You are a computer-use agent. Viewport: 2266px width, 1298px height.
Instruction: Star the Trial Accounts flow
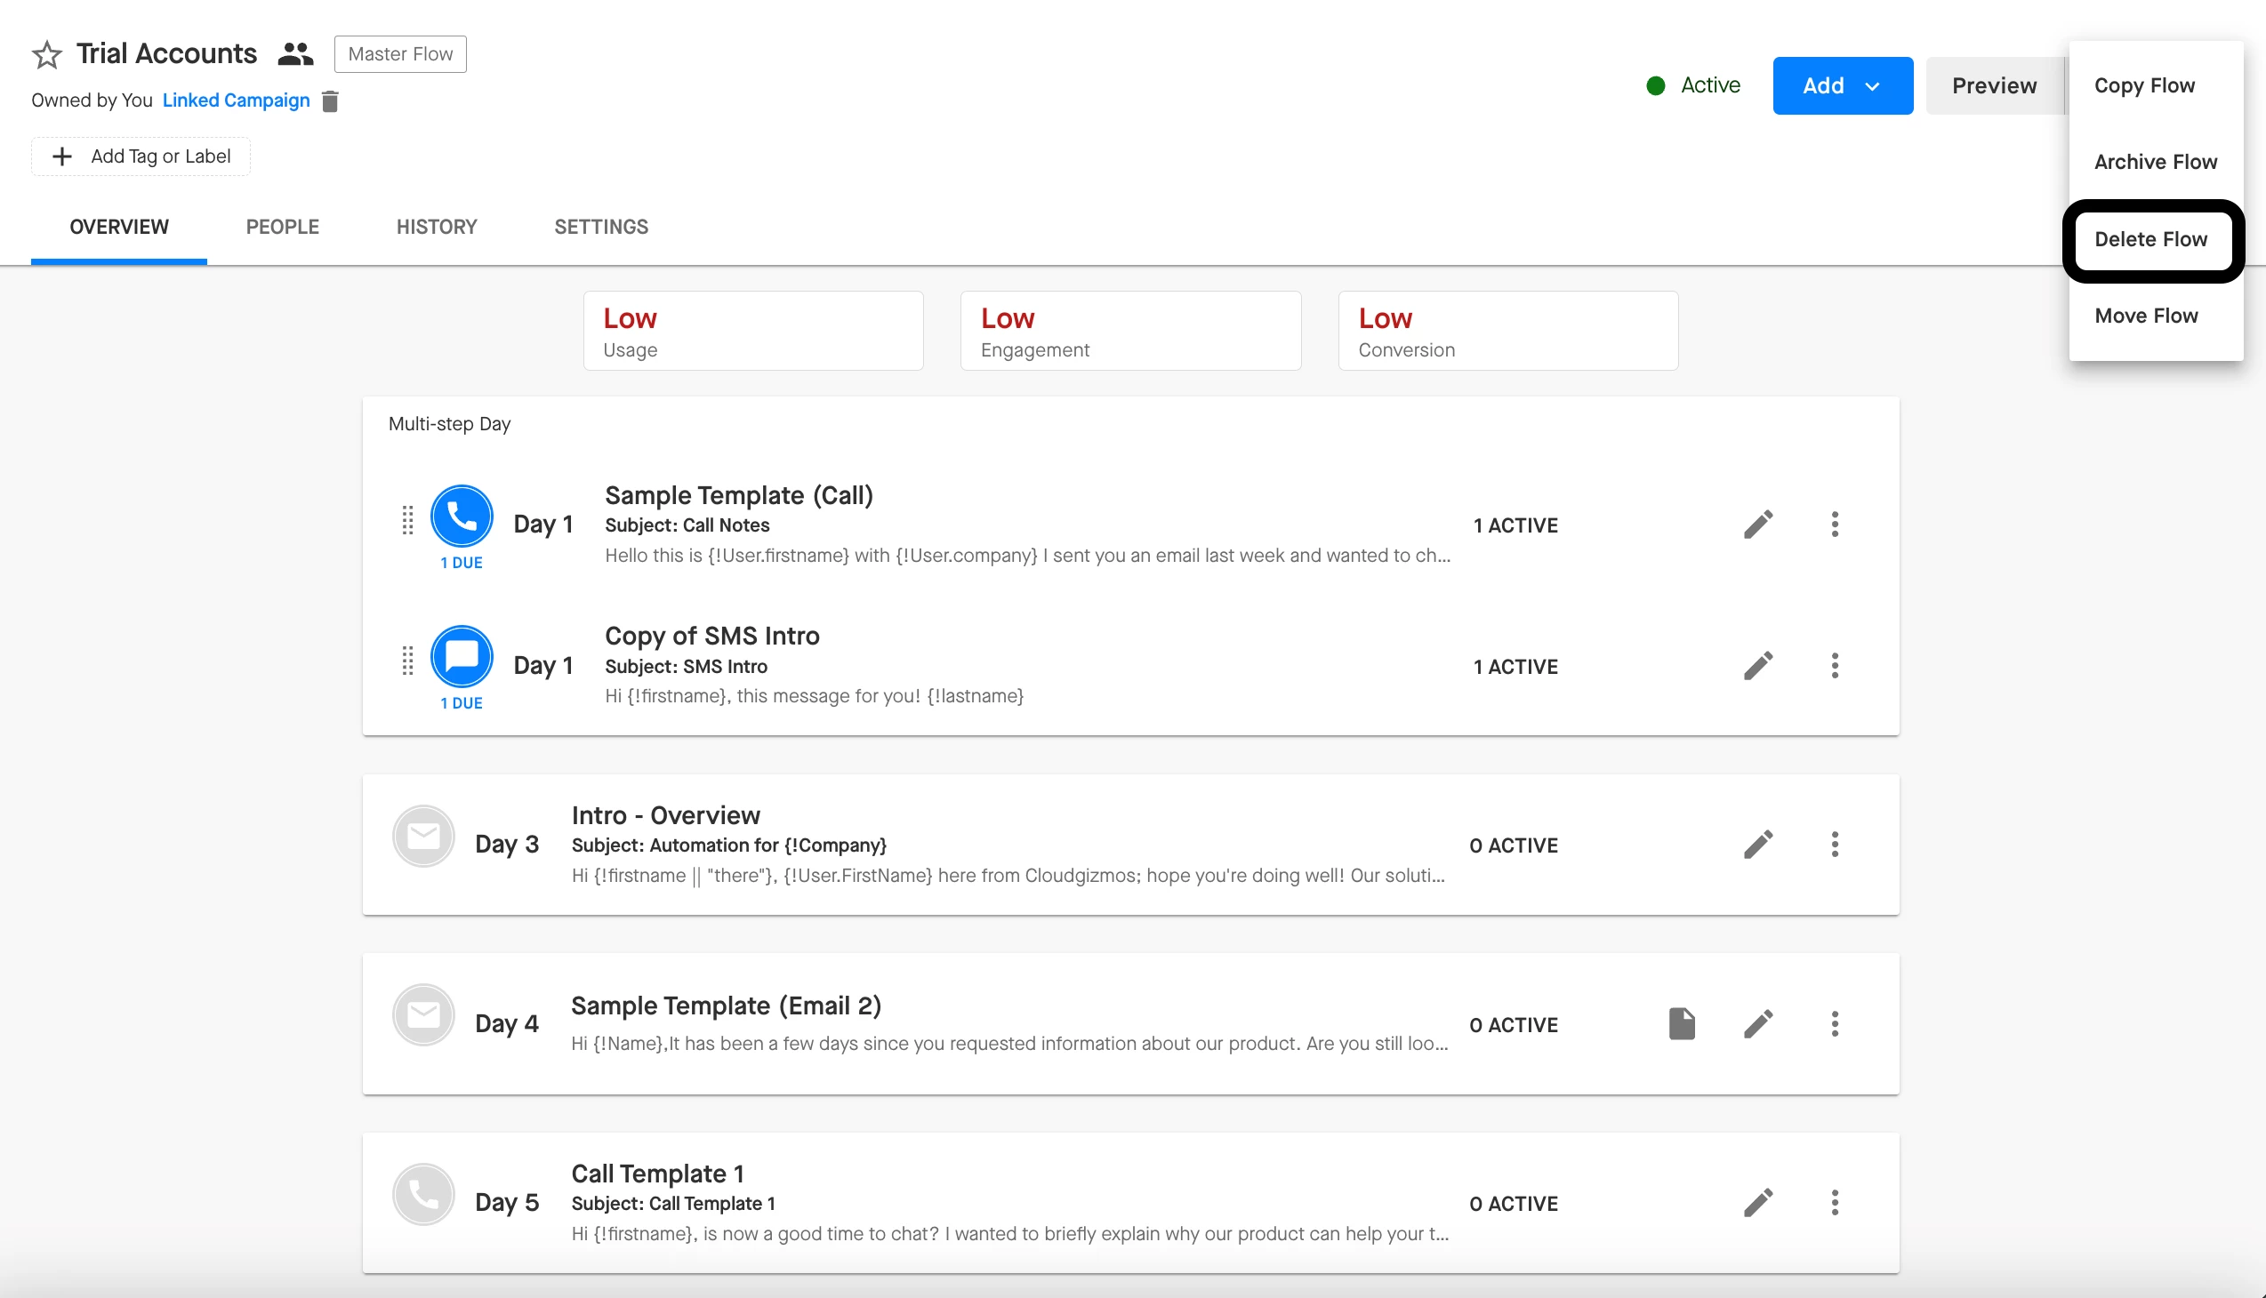pyautogui.click(x=46, y=54)
